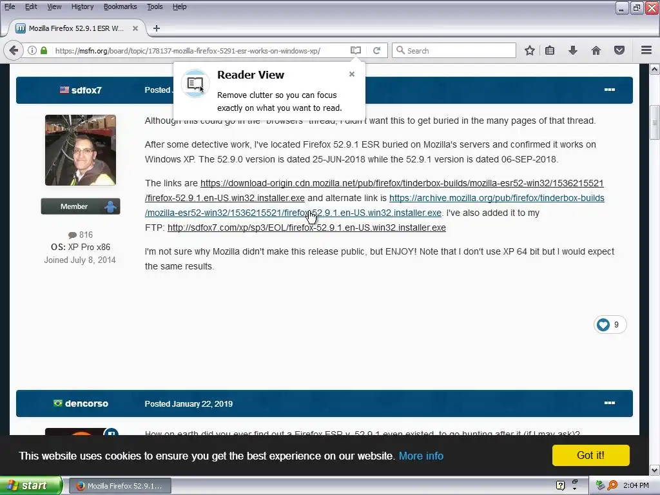The height and width of the screenshot is (495, 660).
Task: Click the Member rank badge
Action: coord(81,206)
